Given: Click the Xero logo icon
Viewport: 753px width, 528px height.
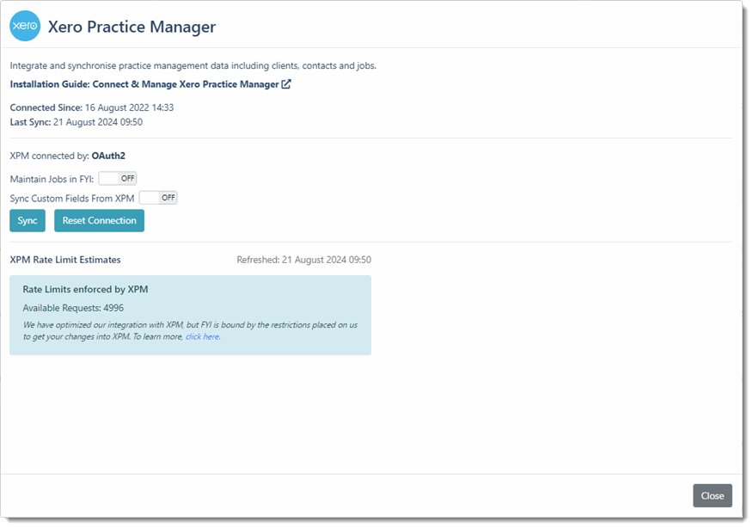Looking at the screenshot, I should pyautogui.click(x=25, y=27).
